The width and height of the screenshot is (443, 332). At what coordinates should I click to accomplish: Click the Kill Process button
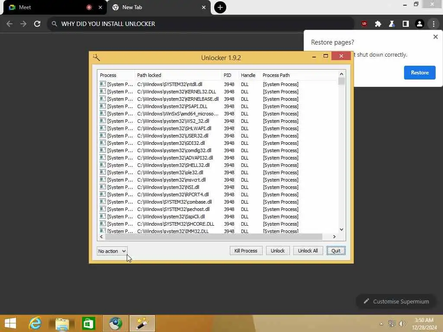point(246,251)
